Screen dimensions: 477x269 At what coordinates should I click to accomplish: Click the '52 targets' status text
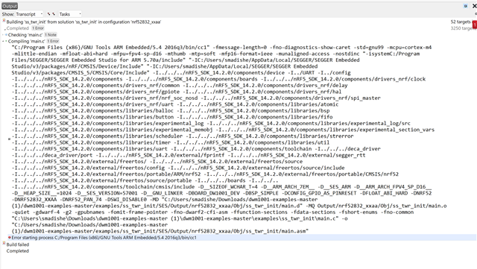point(461,22)
